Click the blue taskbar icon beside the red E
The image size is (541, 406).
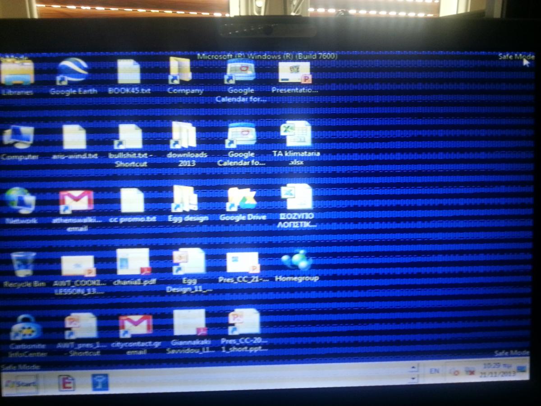click(100, 382)
